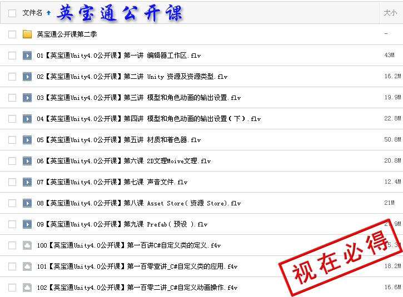
Task: Select checkbox of 03 模型和角色动画的输出设置.flv
Action: 12,98
